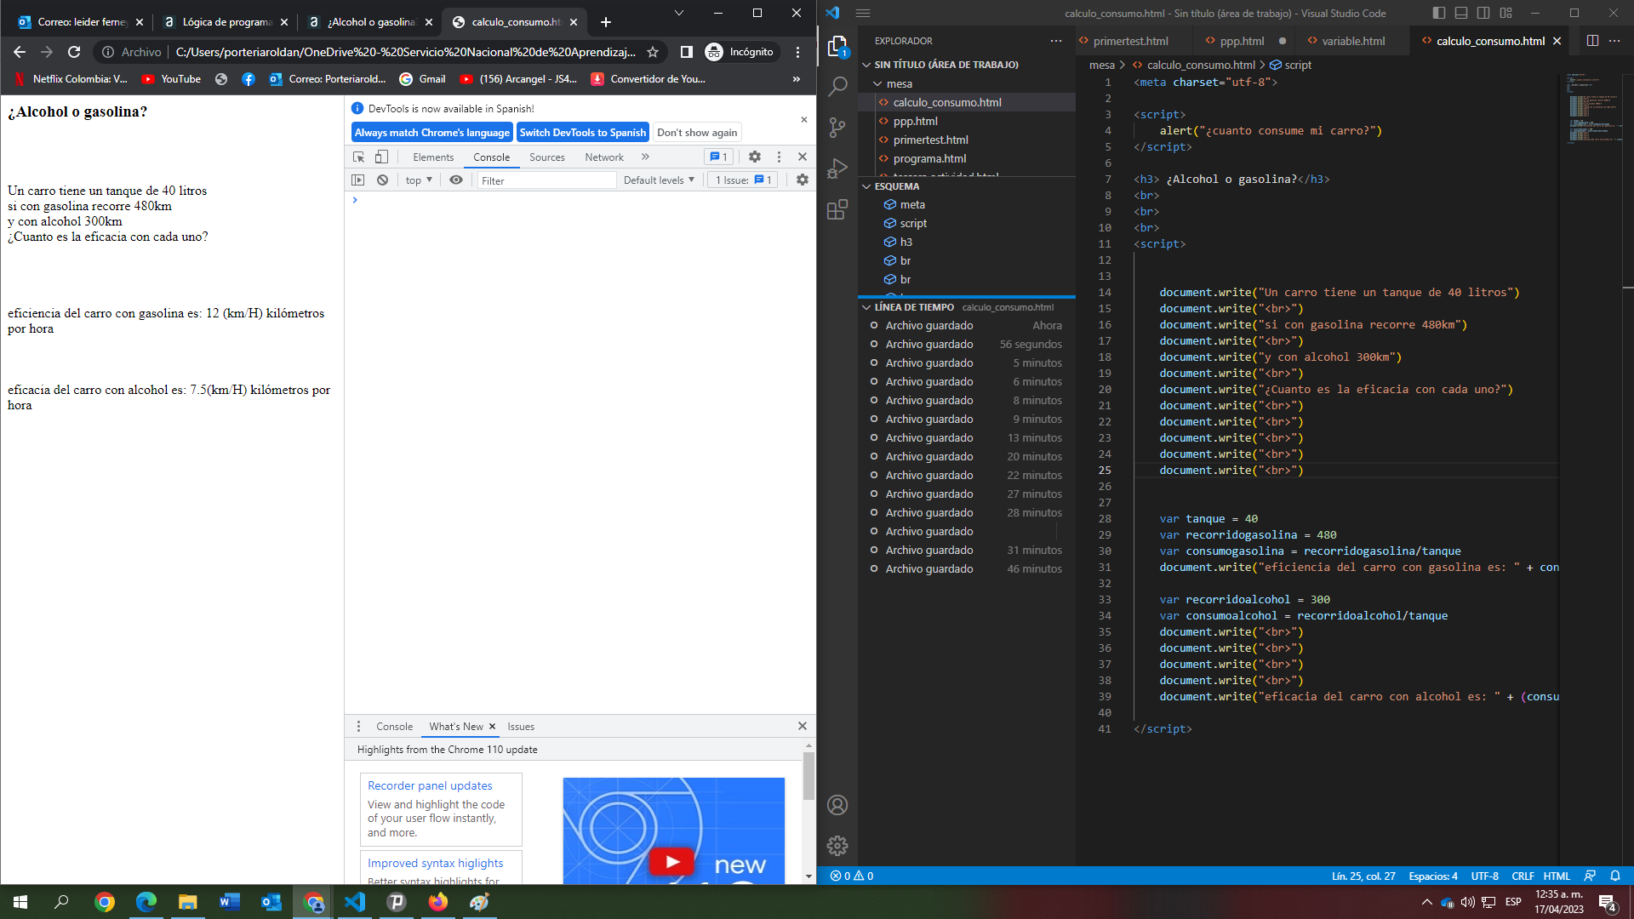Image resolution: width=1634 pixels, height=919 pixels.
Task: Click the Archivo guardado entry 5 minutos
Action: 968,362
